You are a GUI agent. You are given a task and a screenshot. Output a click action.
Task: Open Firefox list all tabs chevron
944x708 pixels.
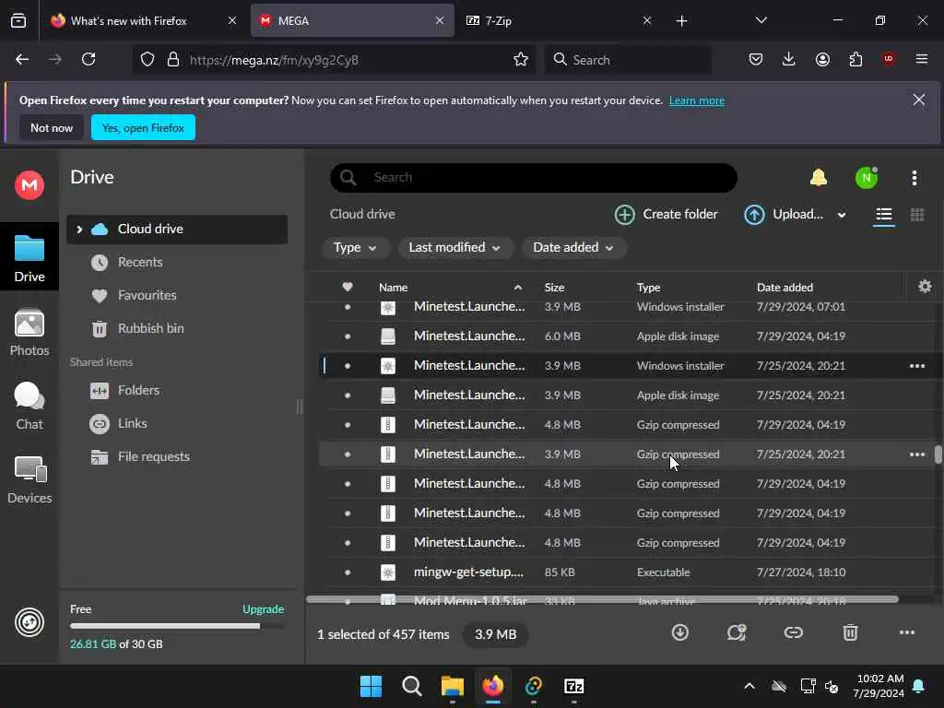761,20
